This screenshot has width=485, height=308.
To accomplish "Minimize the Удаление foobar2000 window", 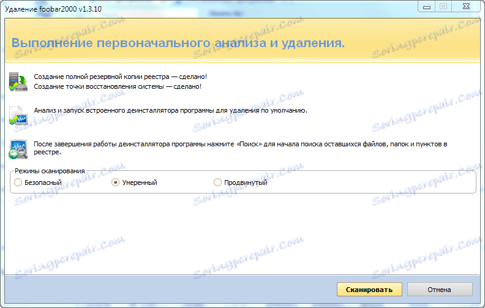I will pos(427,7).
